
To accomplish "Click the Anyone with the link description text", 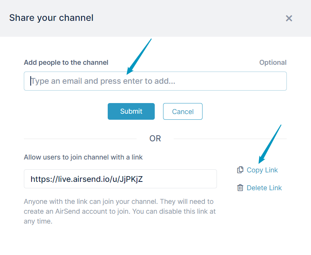I will (119, 211).
